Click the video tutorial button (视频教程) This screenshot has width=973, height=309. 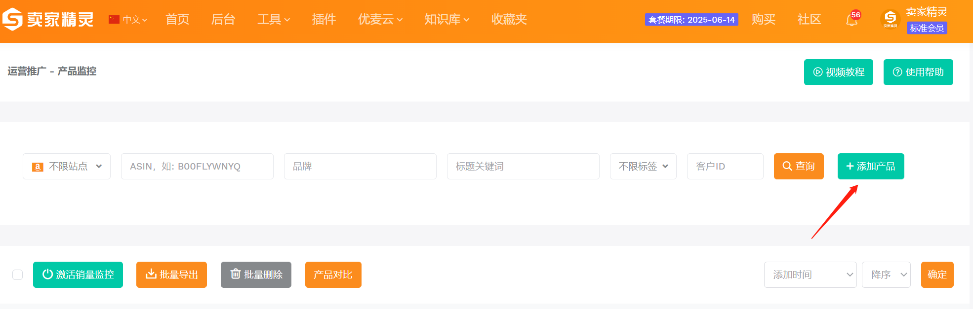pos(838,72)
